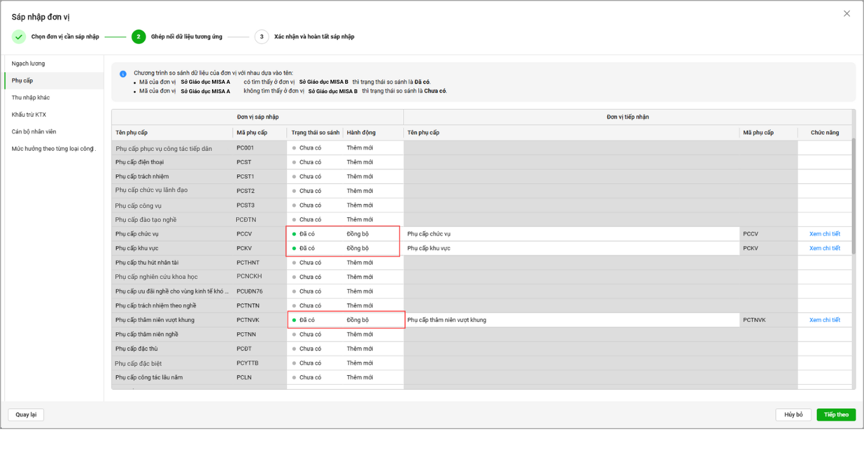Open Mức hưởng theo từng loại công item

click(x=54, y=149)
